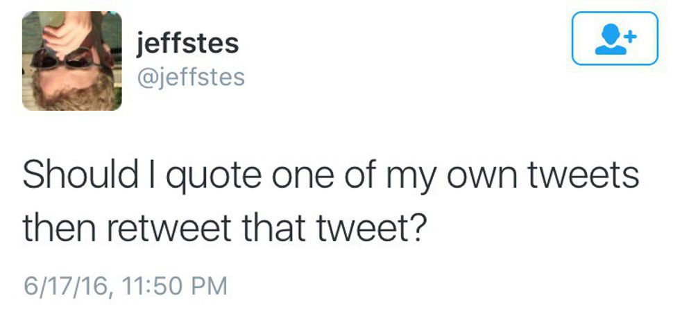Click the bold jeffstes display name

[188, 44]
